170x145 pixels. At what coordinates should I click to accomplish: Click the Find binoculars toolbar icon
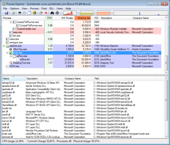pos(52,13)
